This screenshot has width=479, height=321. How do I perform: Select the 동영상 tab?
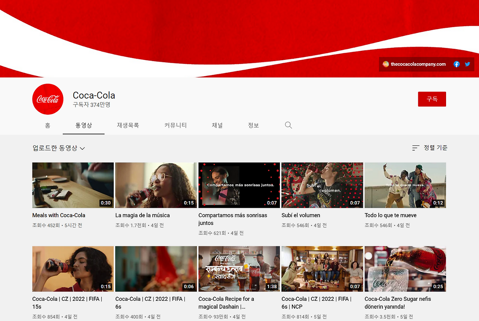84,126
